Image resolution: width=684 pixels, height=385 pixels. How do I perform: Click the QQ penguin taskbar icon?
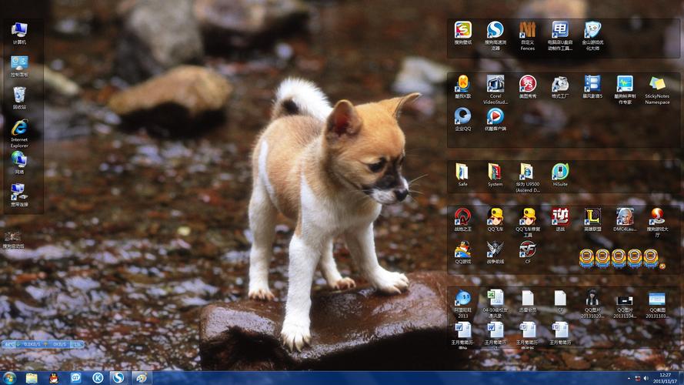pos(54,377)
